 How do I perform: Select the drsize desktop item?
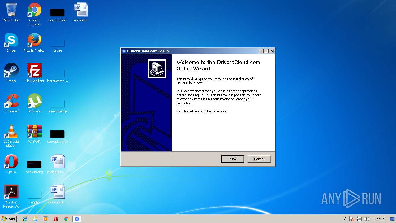58,45
